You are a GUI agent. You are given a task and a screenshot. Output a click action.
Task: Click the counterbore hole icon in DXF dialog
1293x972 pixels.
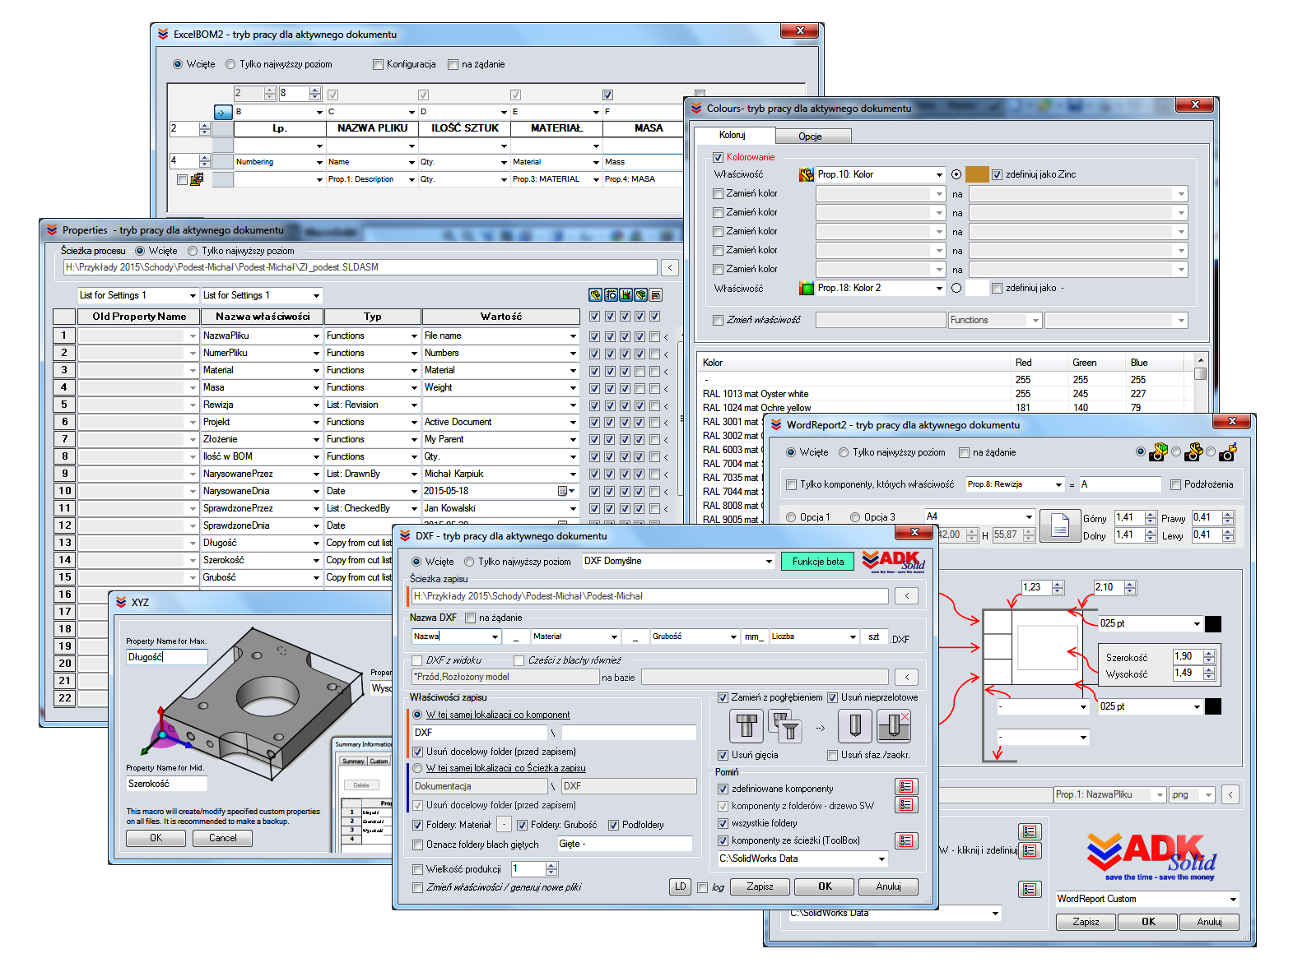point(746,726)
